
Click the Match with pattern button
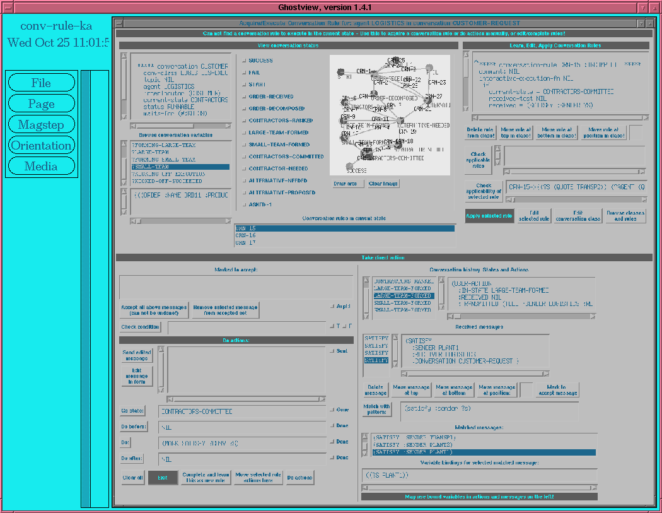pos(377,410)
